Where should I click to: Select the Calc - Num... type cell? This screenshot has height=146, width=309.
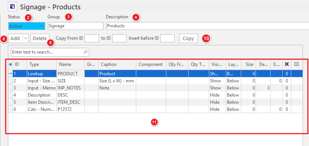[x=42, y=109]
